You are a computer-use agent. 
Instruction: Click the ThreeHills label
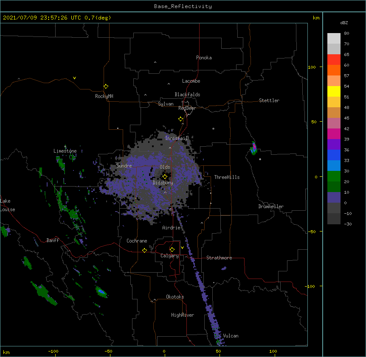coord(227,177)
